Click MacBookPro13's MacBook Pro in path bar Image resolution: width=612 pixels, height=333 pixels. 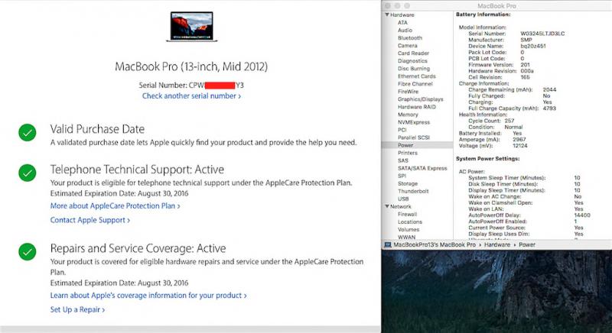tap(435, 245)
